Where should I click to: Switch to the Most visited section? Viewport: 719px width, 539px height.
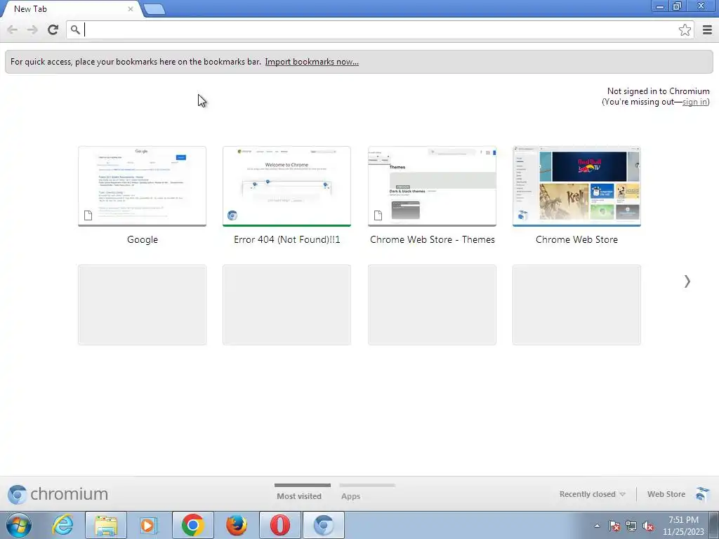pyautogui.click(x=299, y=496)
